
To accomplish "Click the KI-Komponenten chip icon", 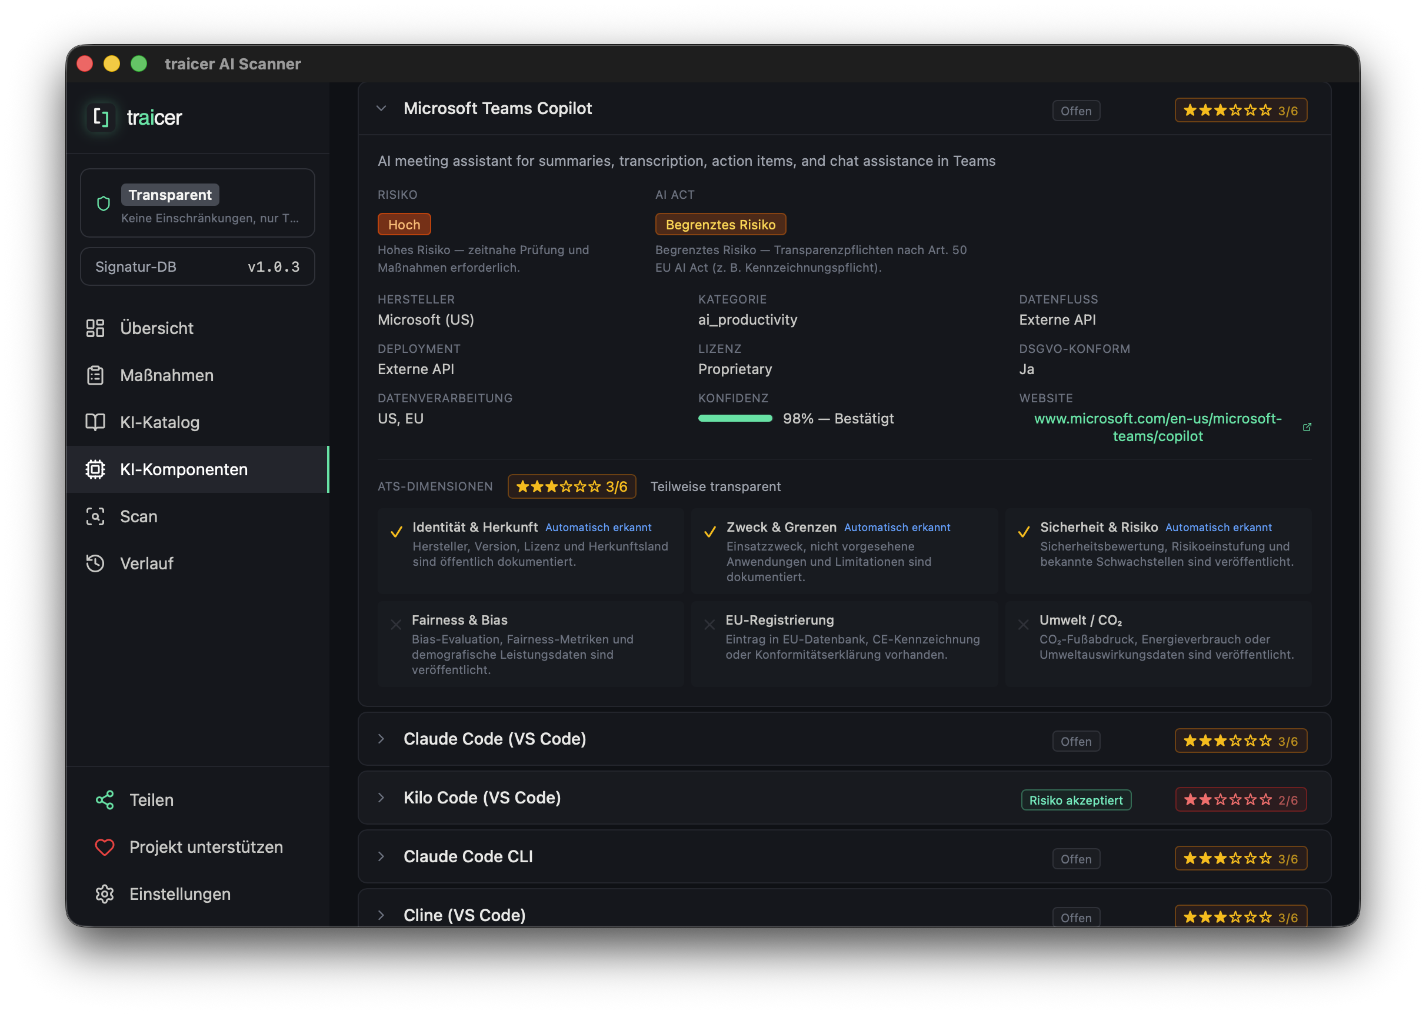I will click(95, 469).
